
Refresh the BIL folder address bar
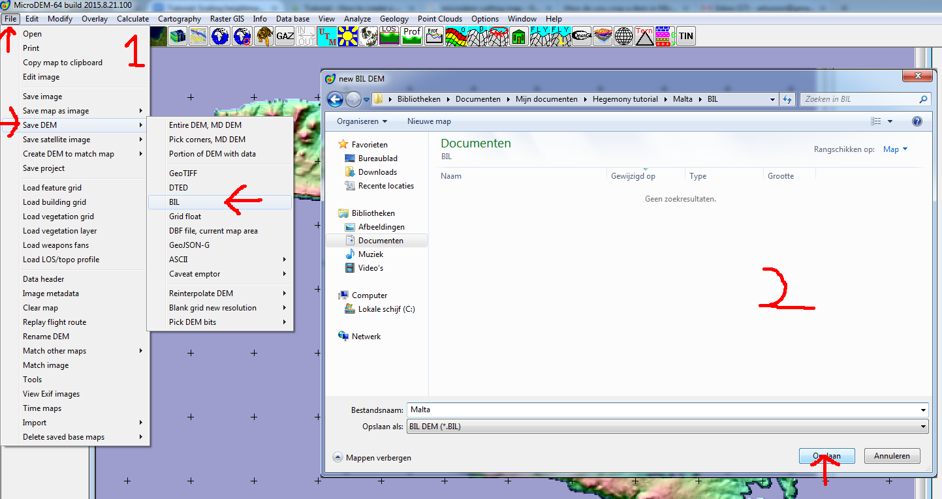click(x=787, y=99)
